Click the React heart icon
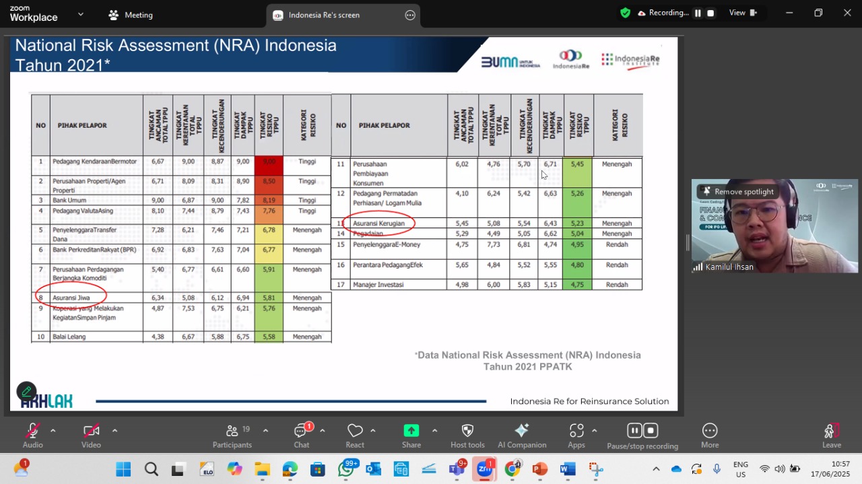The height and width of the screenshot is (484, 862). point(355,431)
